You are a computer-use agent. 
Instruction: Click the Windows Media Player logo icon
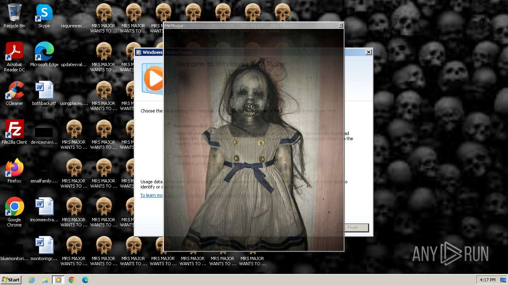(153, 79)
